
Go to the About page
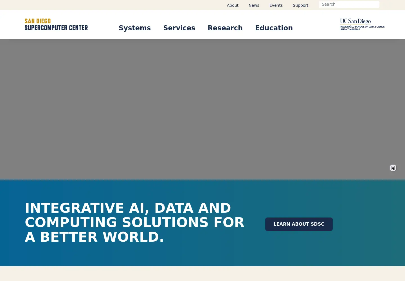pos(233,5)
